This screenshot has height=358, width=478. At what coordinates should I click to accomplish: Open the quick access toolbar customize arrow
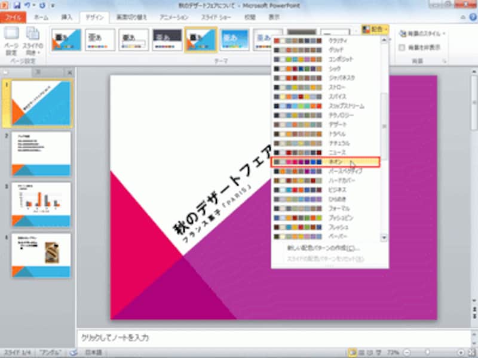pyautogui.click(x=53, y=5)
